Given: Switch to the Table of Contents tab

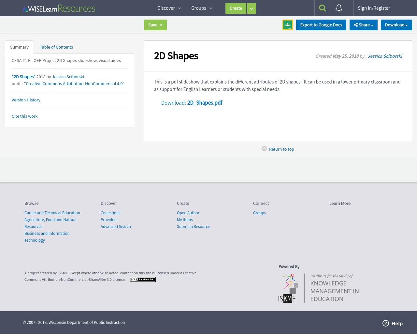Looking at the screenshot, I should coord(56,47).
